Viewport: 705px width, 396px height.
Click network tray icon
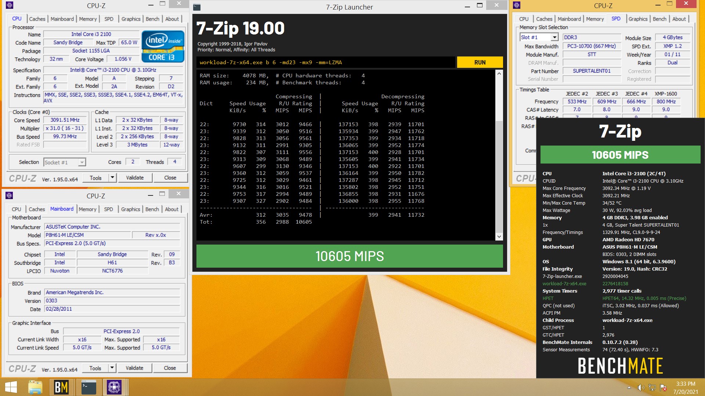[x=652, y=388]
